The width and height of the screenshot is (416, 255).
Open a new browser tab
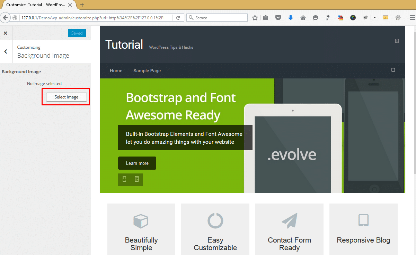coord(82,5)
